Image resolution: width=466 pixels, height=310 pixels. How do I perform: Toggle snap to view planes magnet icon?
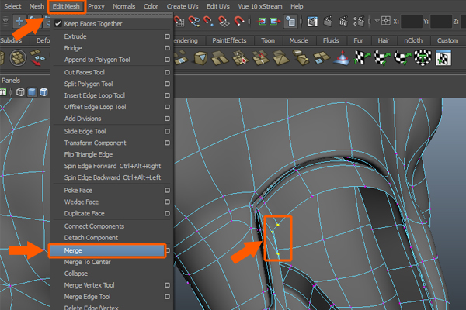click(x=224, y=22)
